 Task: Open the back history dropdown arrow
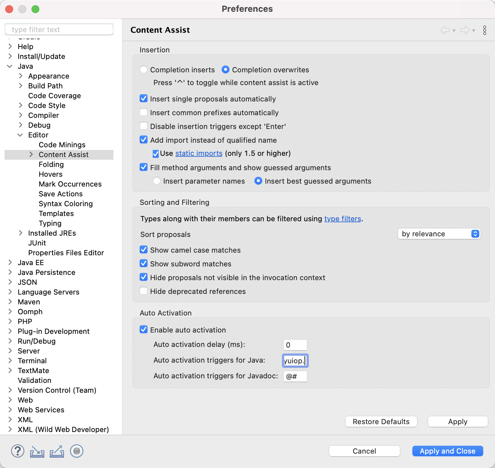[x=454, y=31]
